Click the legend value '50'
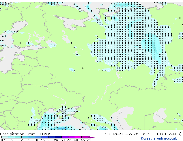183x141 pixels. tap(89, 140)
